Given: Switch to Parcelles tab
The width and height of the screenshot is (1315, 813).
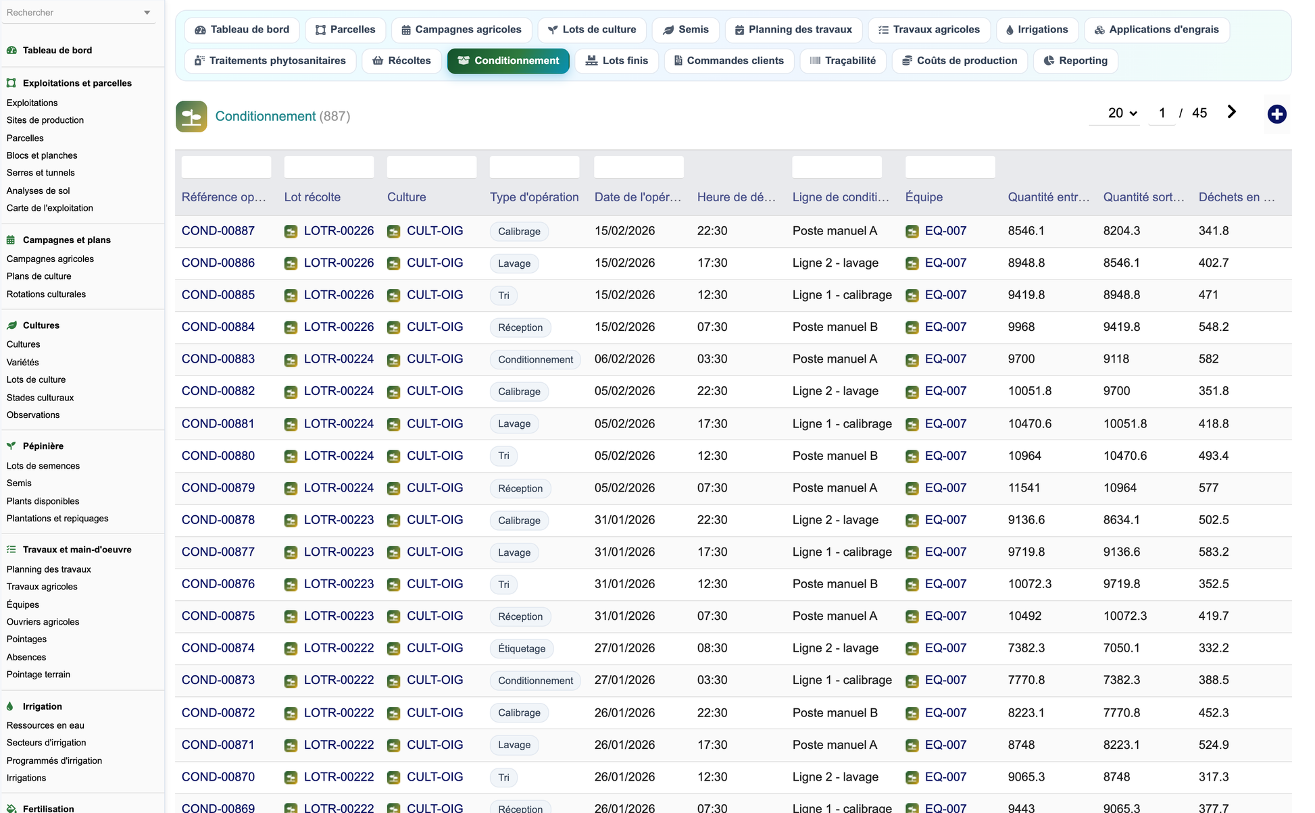Looking at the screenshot, I should [345, 30].
